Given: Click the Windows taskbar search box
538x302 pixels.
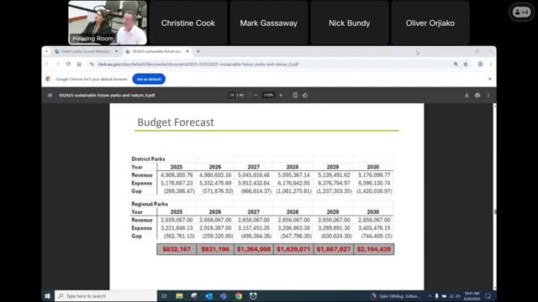Looking at the screenshot, I should click(x=106, y=296).
